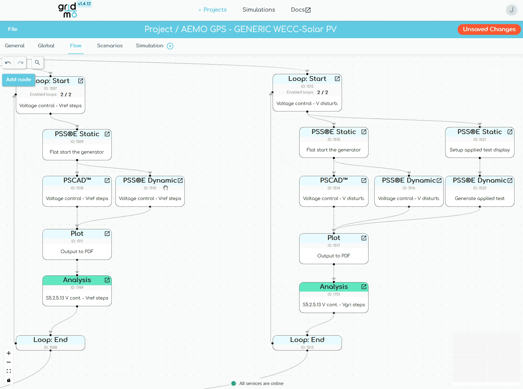
Task: Toggle the canvas lock icon
Action: tap(8, 380)
